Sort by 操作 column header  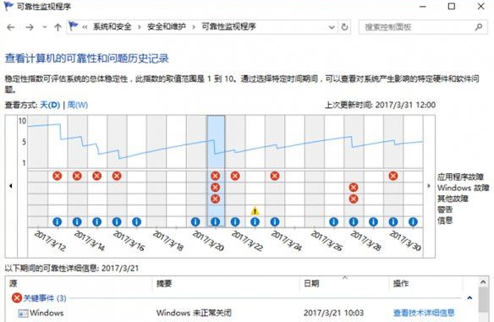401,283
